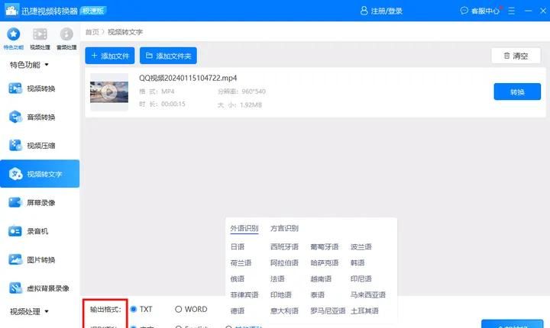Click the trash icon in 清空 button
Viewport: 550px width, 328px height.
coord(506,56)
